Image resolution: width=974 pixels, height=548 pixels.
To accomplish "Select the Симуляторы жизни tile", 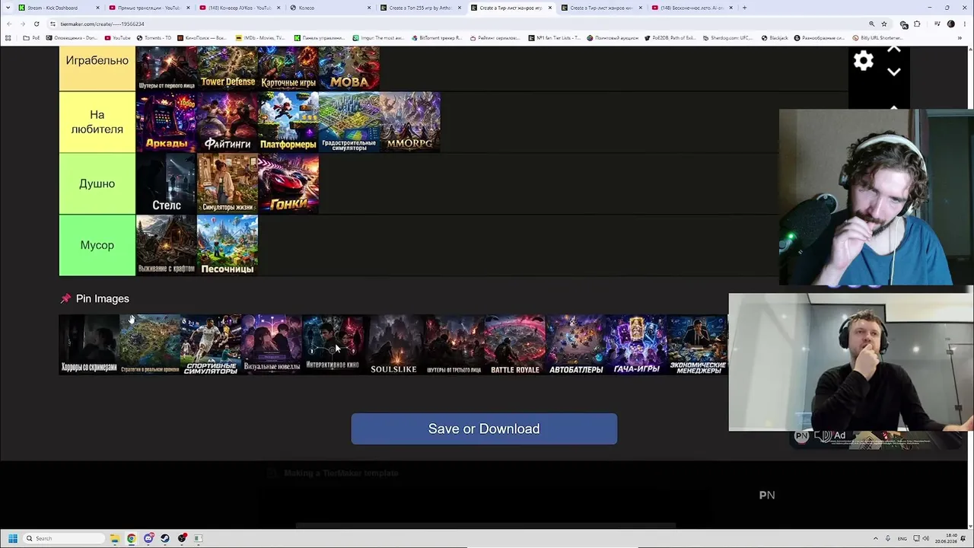I will [x=228, y=183].
